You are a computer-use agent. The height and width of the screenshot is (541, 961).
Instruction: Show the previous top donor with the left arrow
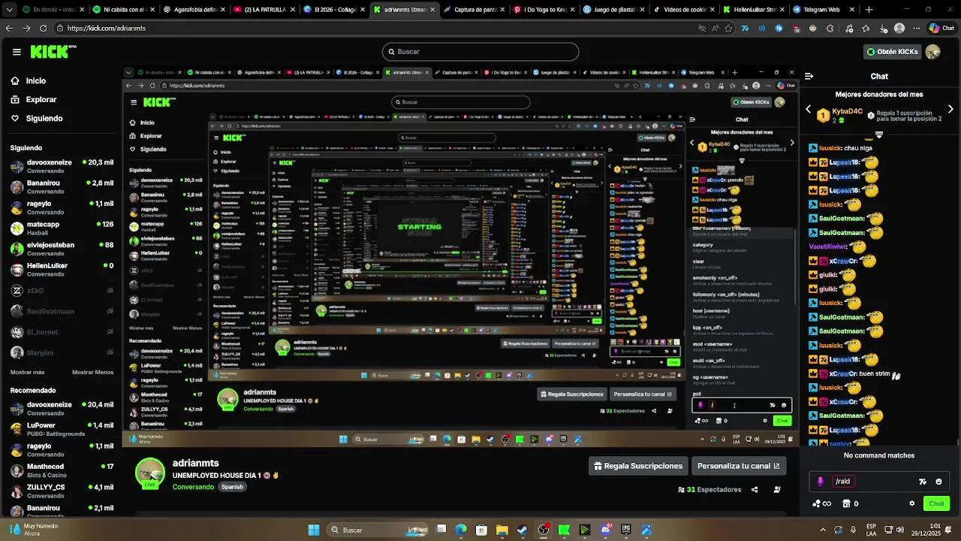pos(809,110)
